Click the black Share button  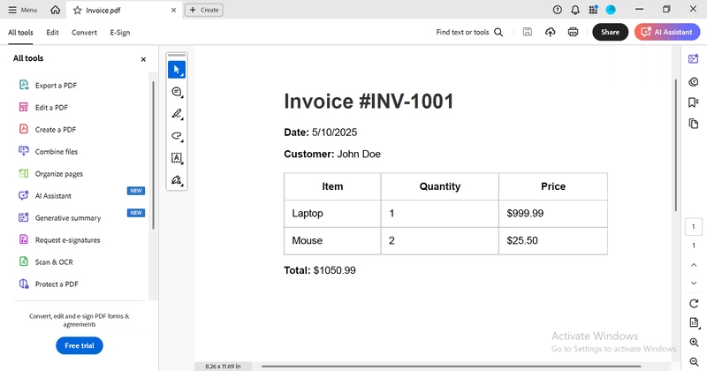[x=610, y=32]
